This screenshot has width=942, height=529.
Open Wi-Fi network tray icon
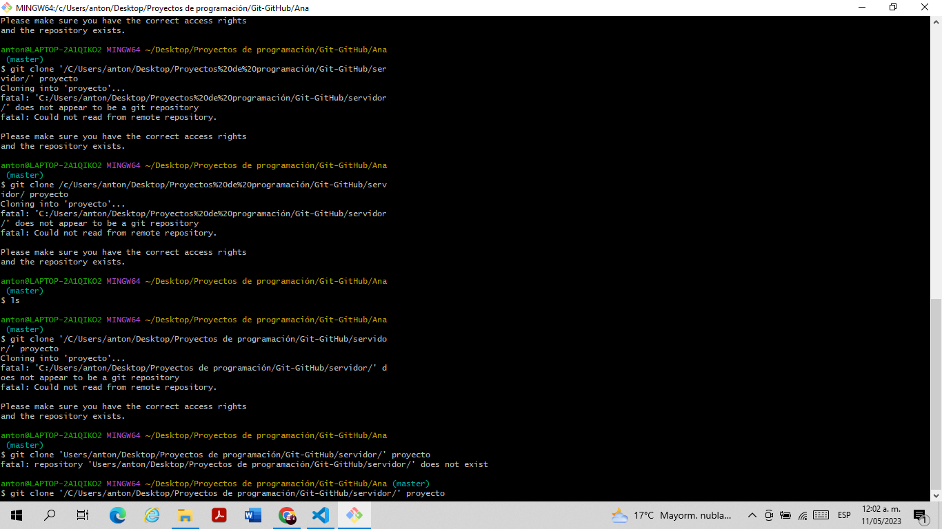tap(803, 515)
